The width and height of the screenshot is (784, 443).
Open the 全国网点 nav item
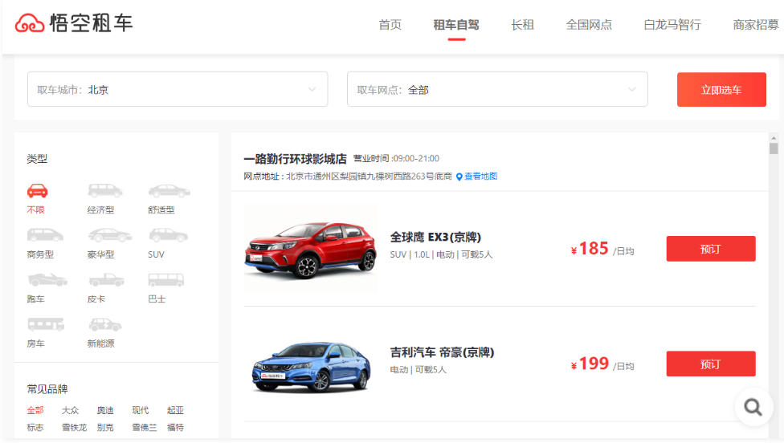click(589, 24)
